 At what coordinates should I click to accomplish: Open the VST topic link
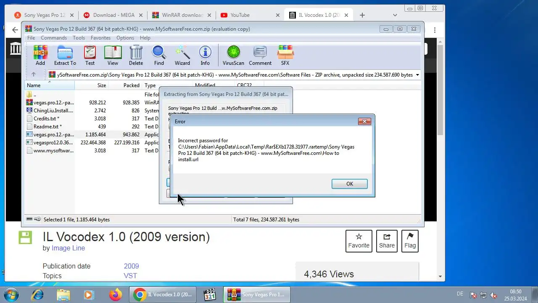(130, 276)
